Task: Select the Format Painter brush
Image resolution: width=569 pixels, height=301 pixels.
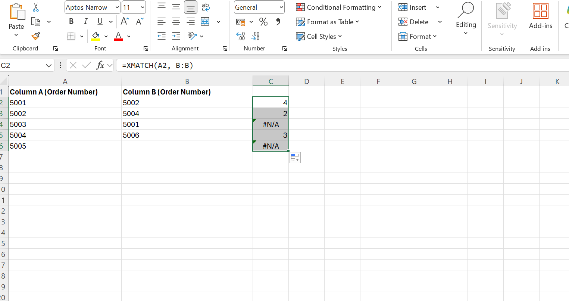Action: click(36, 36)
